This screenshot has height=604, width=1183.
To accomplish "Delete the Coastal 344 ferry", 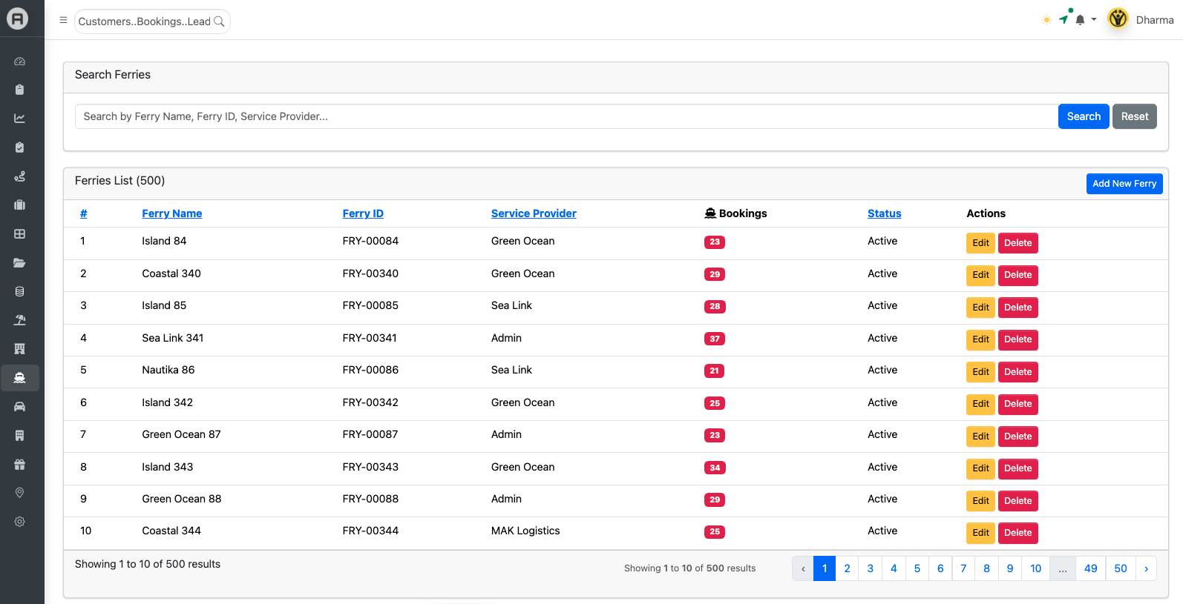I will [1018, 533].
